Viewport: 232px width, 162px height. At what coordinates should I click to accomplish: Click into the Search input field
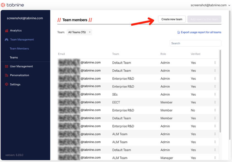(195, 43)
